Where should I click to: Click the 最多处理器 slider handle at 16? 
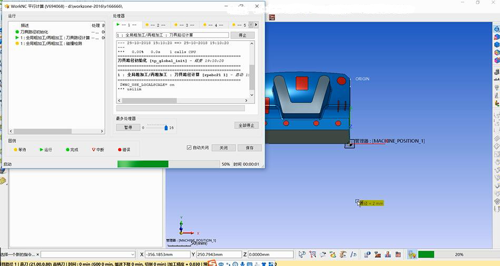tap(166, 128)
